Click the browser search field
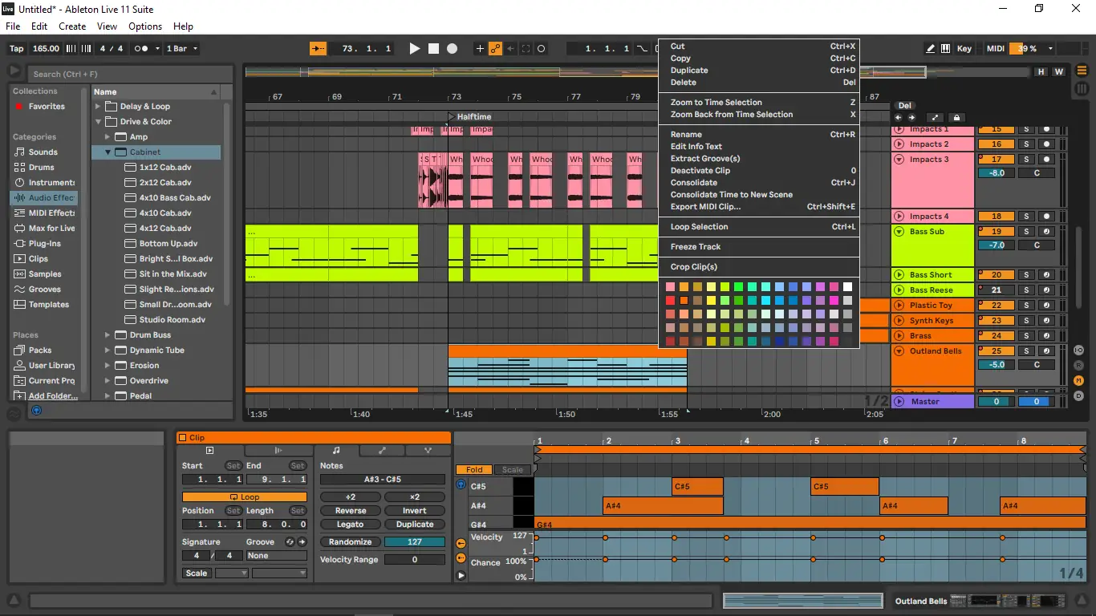 (x=128, y=75)
